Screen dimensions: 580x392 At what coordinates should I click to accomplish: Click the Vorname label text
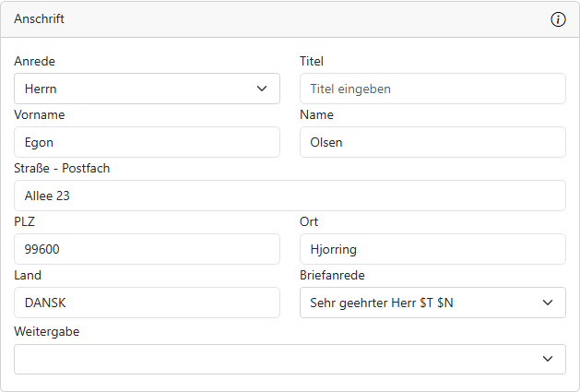(x=40, y=115)
